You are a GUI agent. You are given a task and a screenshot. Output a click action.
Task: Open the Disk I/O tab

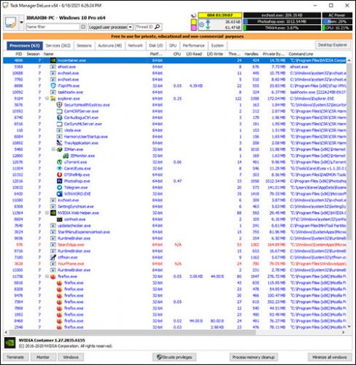coord(156,45)
